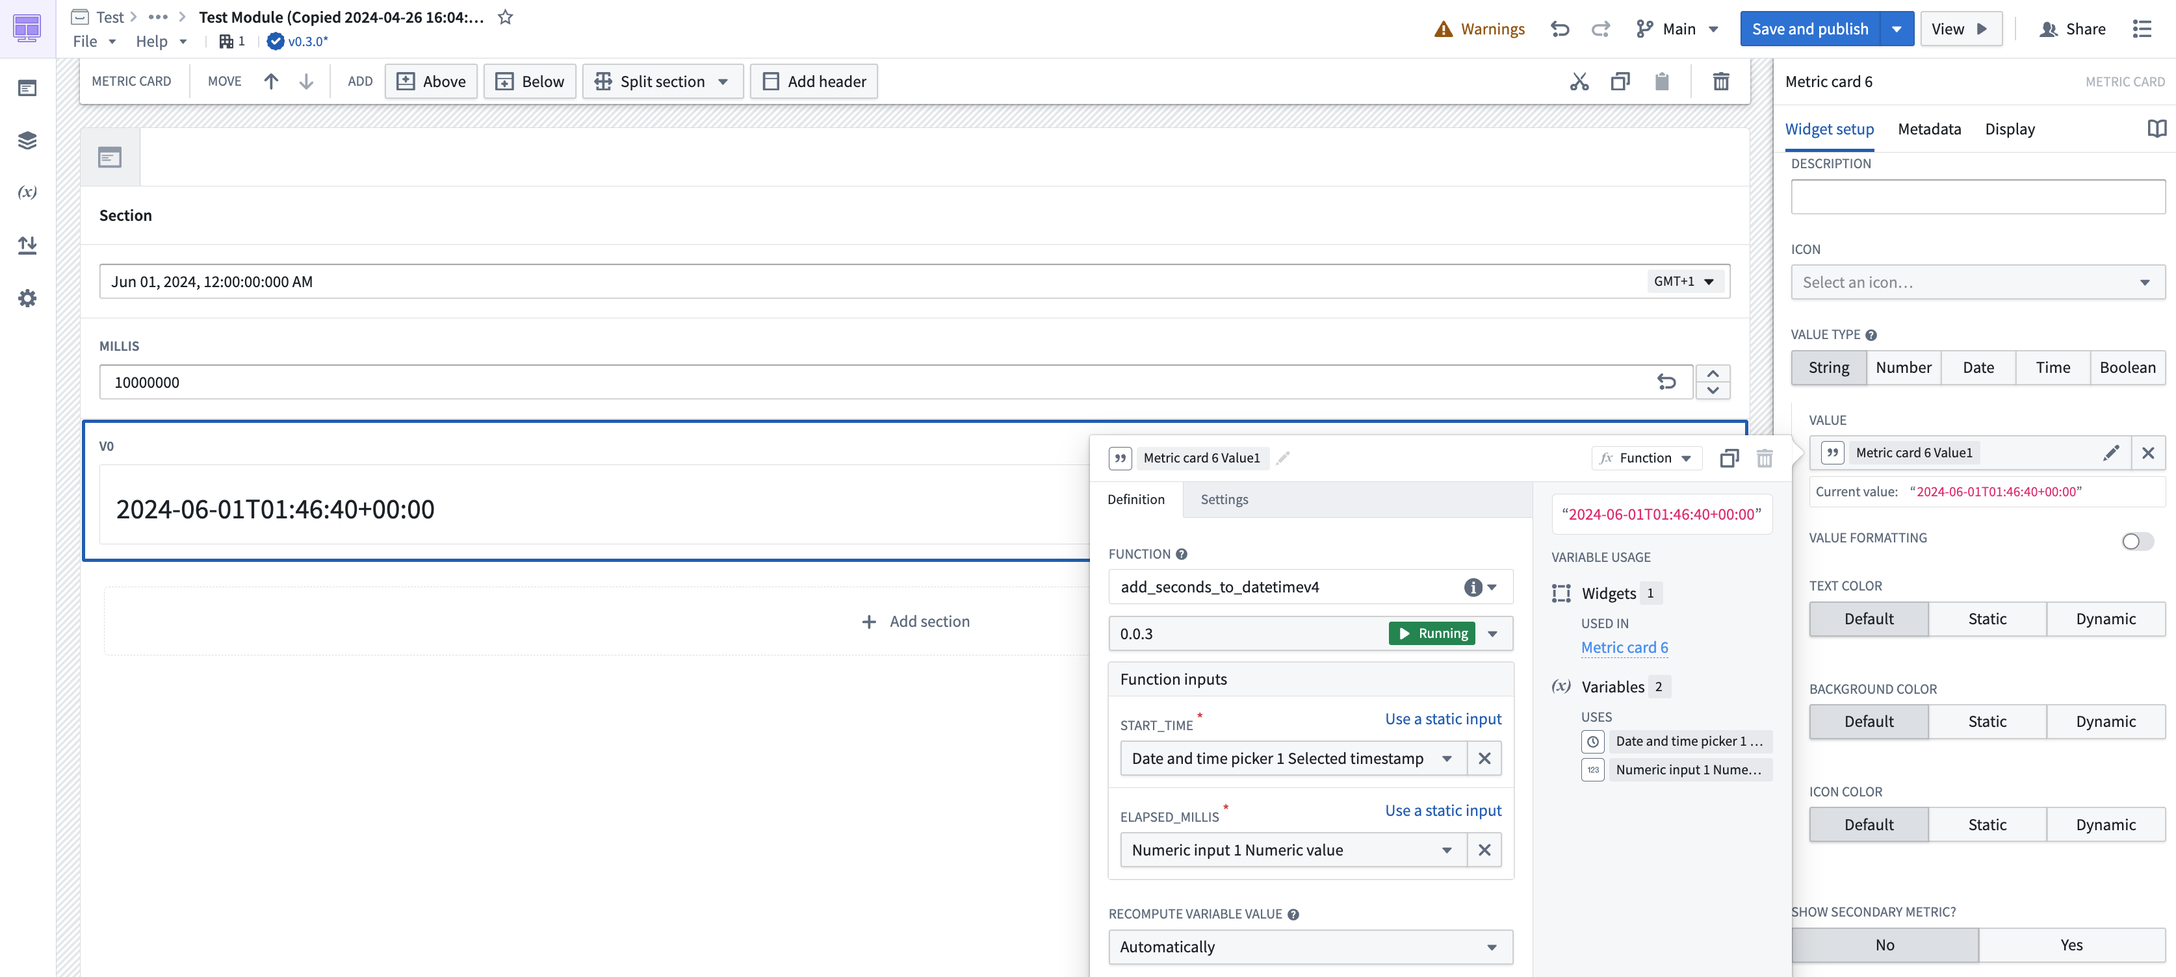
Task: Move the metric card down
Action: 305,81
